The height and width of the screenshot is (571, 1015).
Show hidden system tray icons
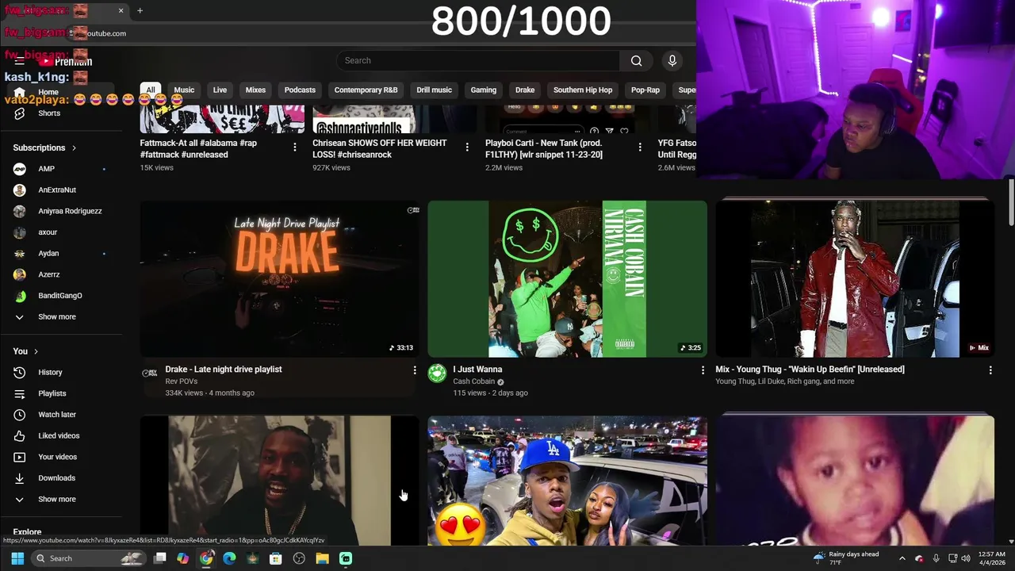tap(902, 558)
